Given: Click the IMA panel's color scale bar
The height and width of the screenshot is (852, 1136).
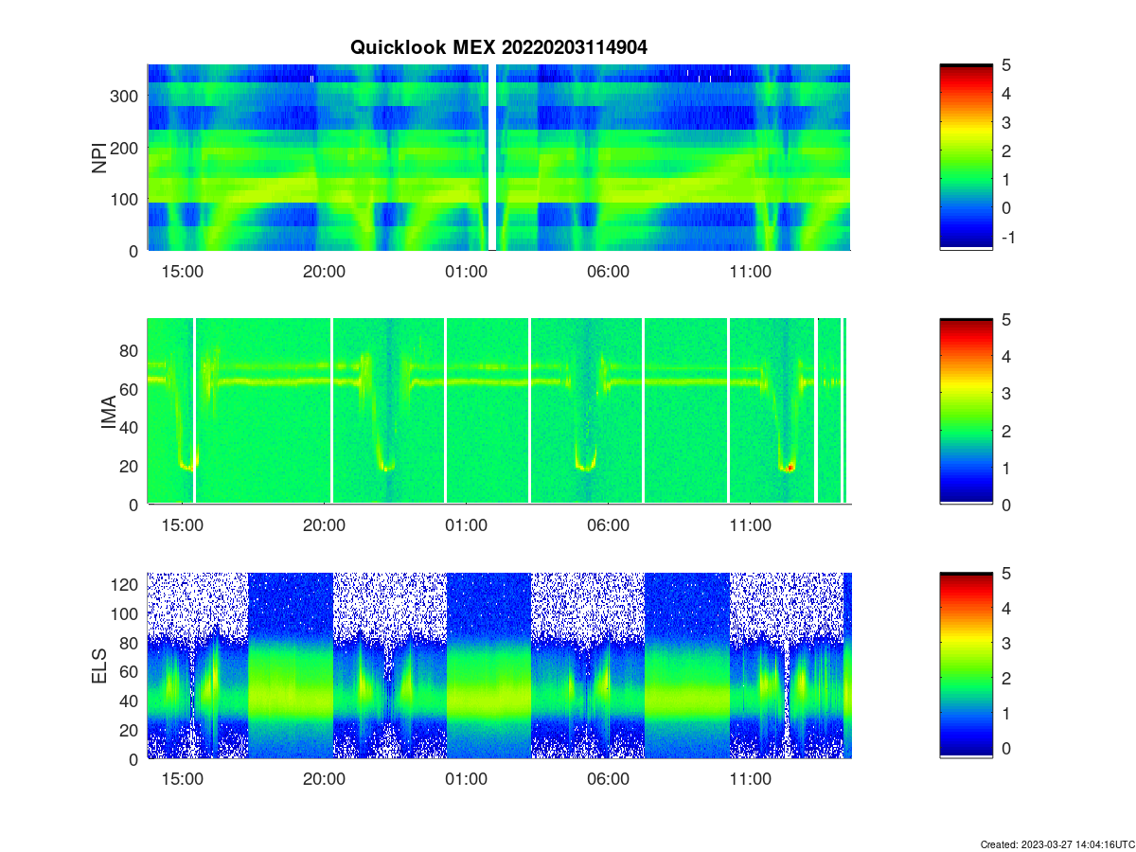Looking at the screenshot, I should (966, 411).
